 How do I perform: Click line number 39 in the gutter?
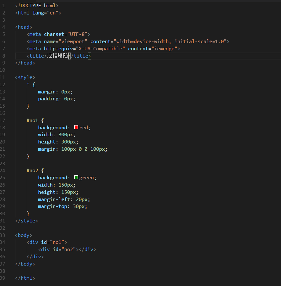[x=3, y=278]
